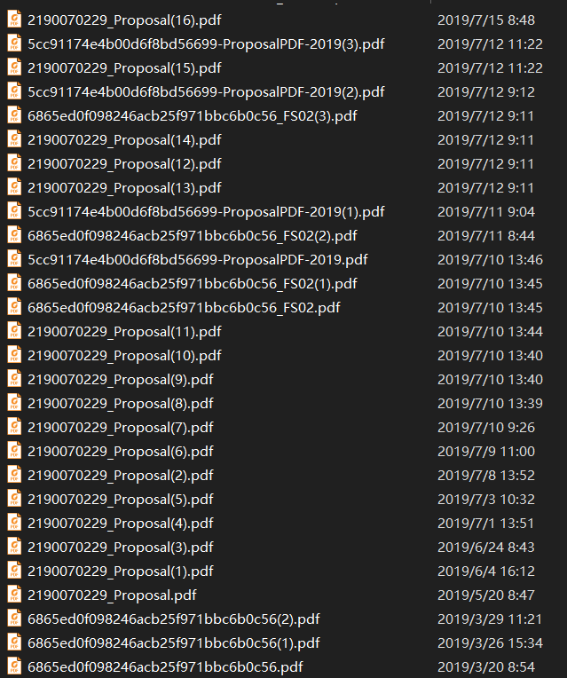The image size is (567, 678).
Task: Select file 2190070229_Proposal(2).pdf
Action: click(121, 475)
